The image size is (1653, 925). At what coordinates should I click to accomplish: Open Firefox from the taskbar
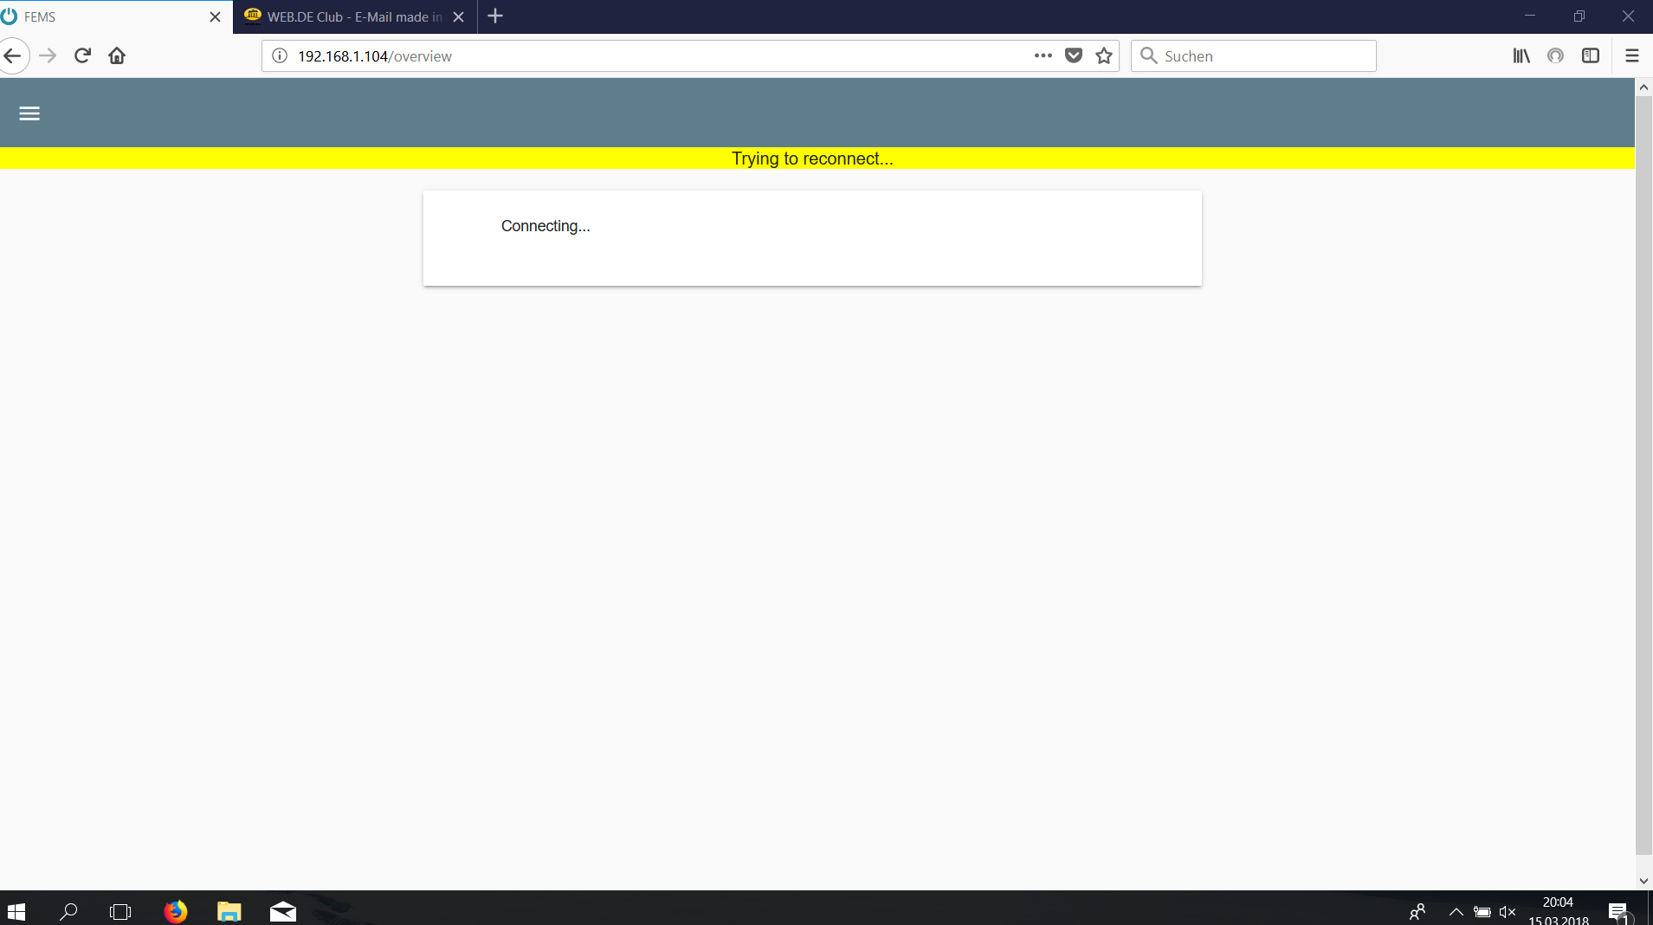point(175,910)
